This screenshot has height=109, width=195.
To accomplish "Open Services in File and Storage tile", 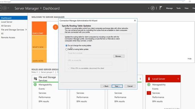I will [x=42, y=93].
